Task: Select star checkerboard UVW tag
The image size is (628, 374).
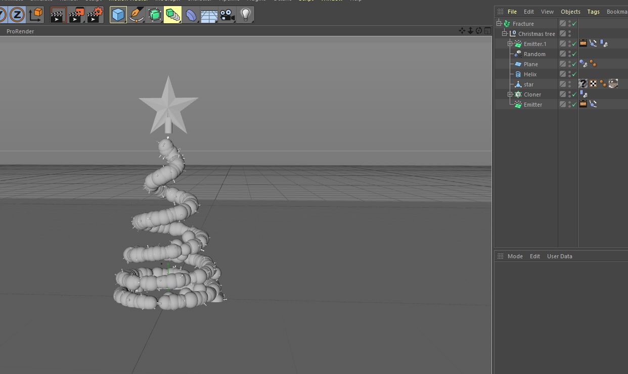Action: click(x=593, y=84)
